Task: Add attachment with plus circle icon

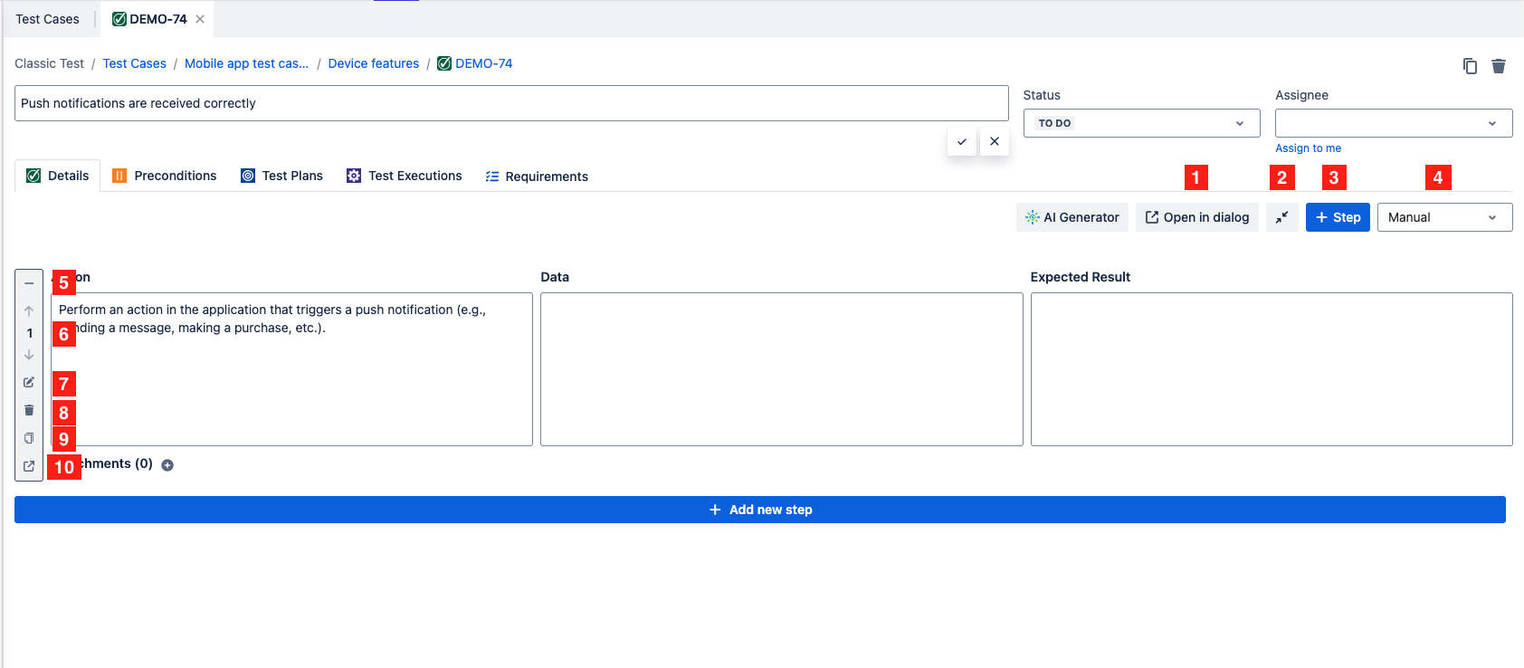Action: [x=167, y=465]
